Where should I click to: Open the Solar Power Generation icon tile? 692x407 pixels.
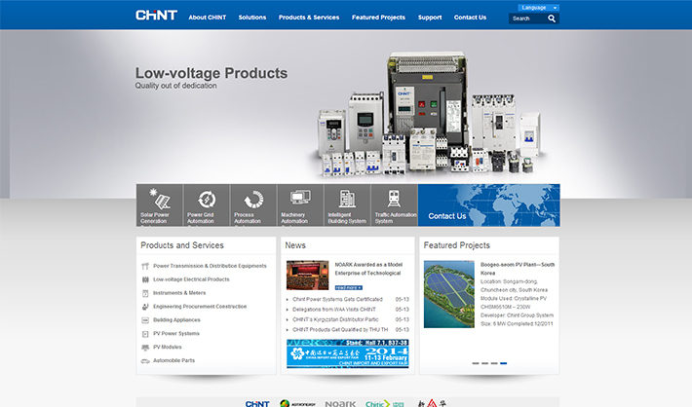(x=159, y=199)
